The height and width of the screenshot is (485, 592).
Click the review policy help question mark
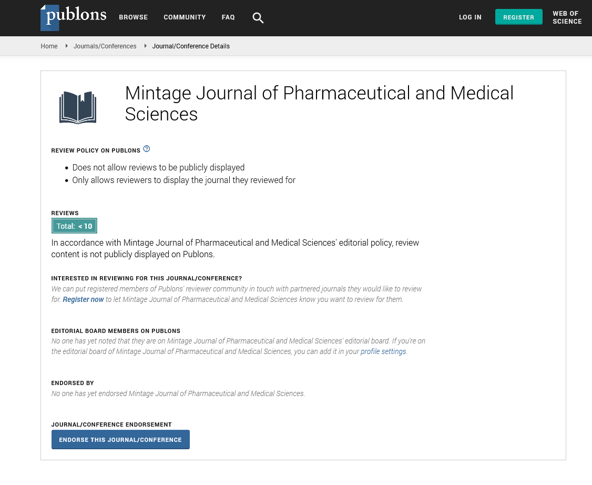147,149
